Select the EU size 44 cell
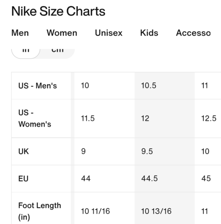221x224 pixels. click(104, 179)
